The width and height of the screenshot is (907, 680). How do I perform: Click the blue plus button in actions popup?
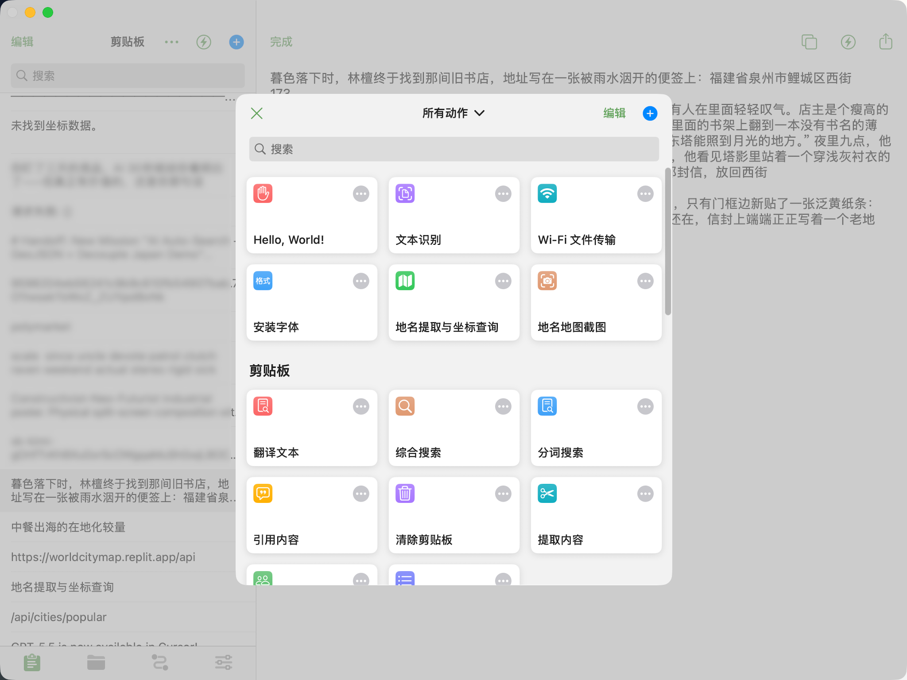(x=650, y=113)
